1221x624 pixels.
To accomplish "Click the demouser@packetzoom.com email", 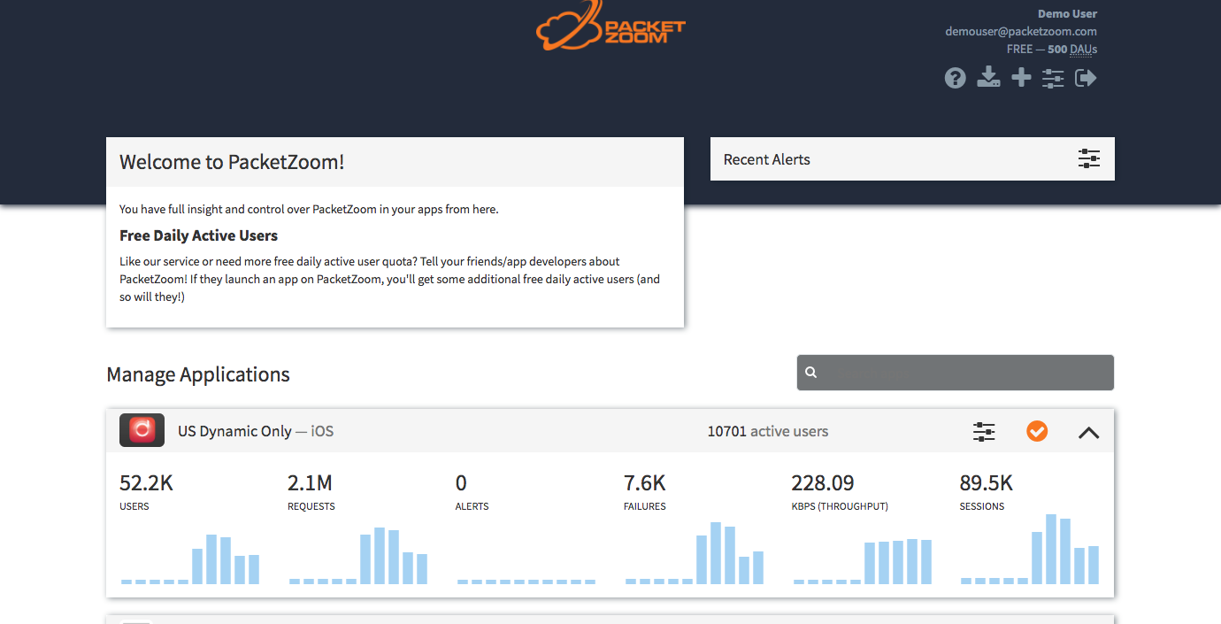I will point(1020,31).
